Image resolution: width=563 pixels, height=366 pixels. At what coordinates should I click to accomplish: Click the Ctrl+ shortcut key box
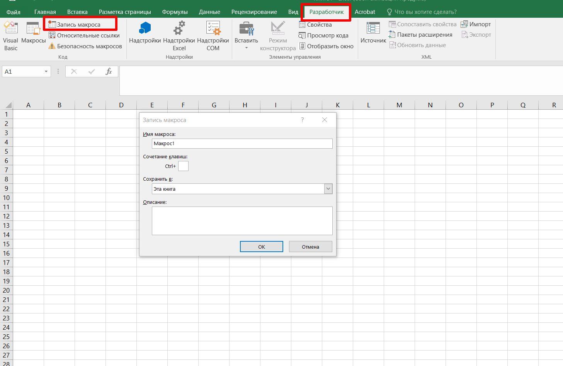coord(183,166)
